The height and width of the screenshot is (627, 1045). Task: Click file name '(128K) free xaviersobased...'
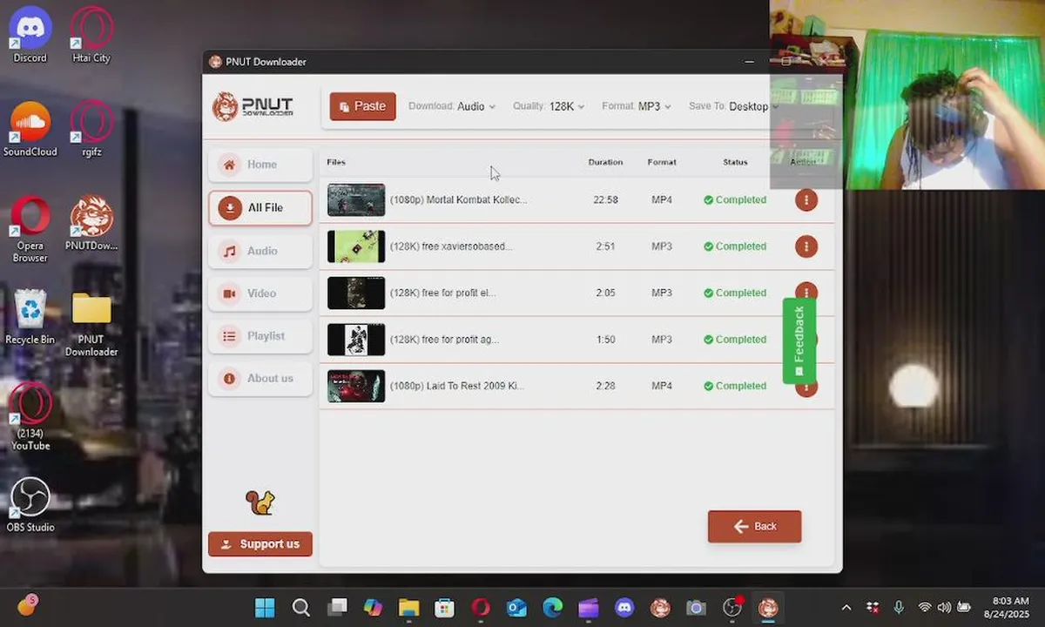pyautogui.click(x=451, y=246)
